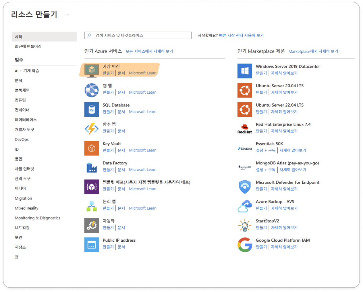This screenshot has width=363, height=292.
Task: Click 만들기 under Google Cloud Platform IAM
Action: pyautogui.click(x=261, y=247)
